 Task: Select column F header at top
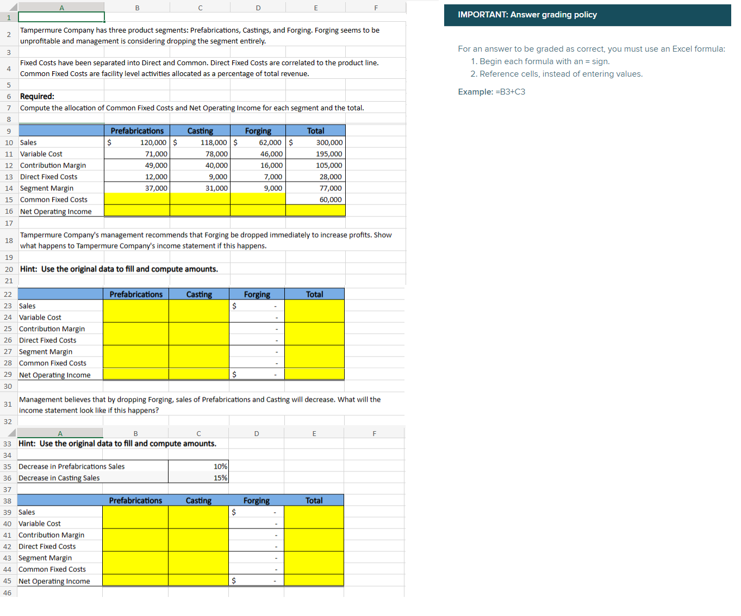tap(376, 8)
